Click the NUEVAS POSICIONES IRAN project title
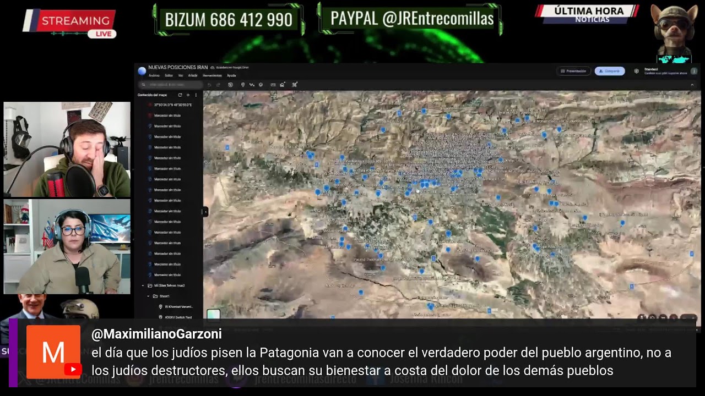The width and height of the screenshot is (705, 396). 178,67
